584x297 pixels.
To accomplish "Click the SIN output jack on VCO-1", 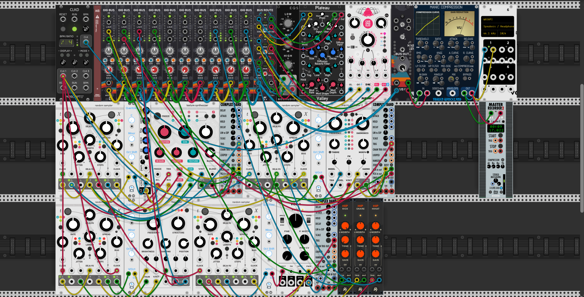I will click(282, 283).
